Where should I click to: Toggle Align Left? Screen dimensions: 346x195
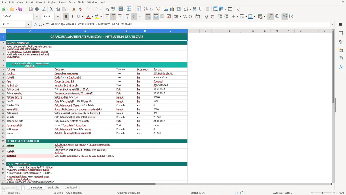[107, 17]
